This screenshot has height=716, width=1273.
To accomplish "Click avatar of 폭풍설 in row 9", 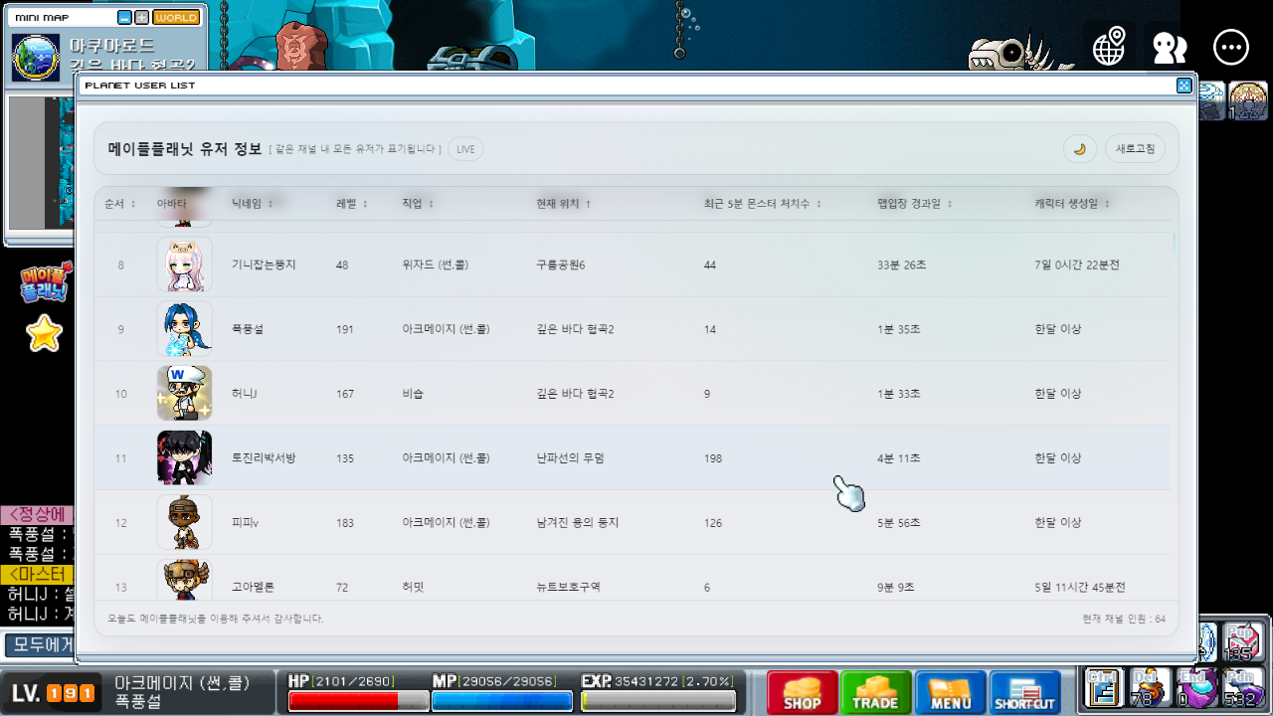I will (x=184, y=329).
